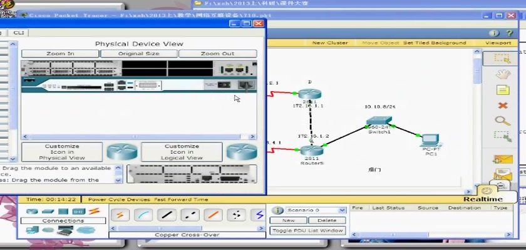The width and height of the screenshot is (526, 250).
Task: Select the upper 2811 router labeled 172.16.1.1
Action: pyautogui.click(x=309, y=94)
